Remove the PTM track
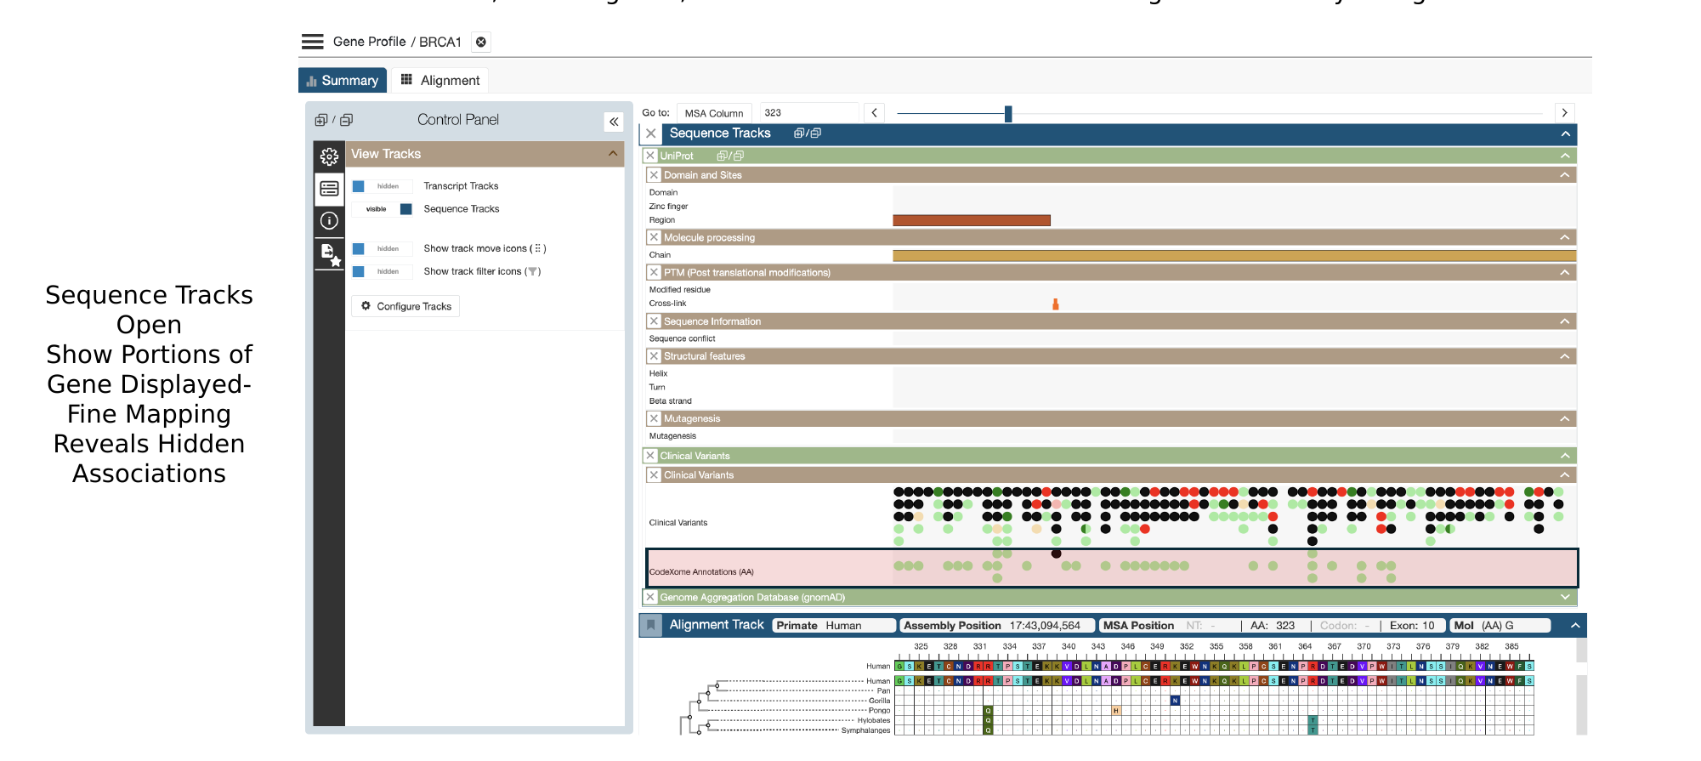This screenshot has height=761, width=1701. (x=654, y=272)
